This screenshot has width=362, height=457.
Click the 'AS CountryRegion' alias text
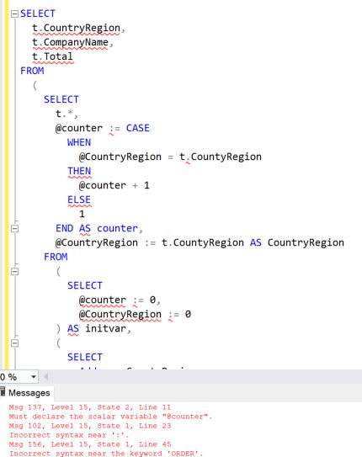pyautogui.click(x=297, y=242)
